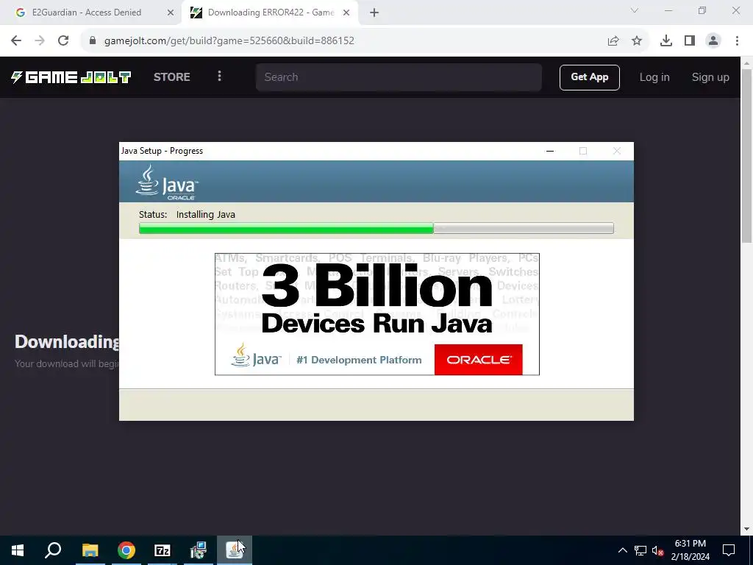
Task: Reload the Game Jolt page
Action: 63,41
